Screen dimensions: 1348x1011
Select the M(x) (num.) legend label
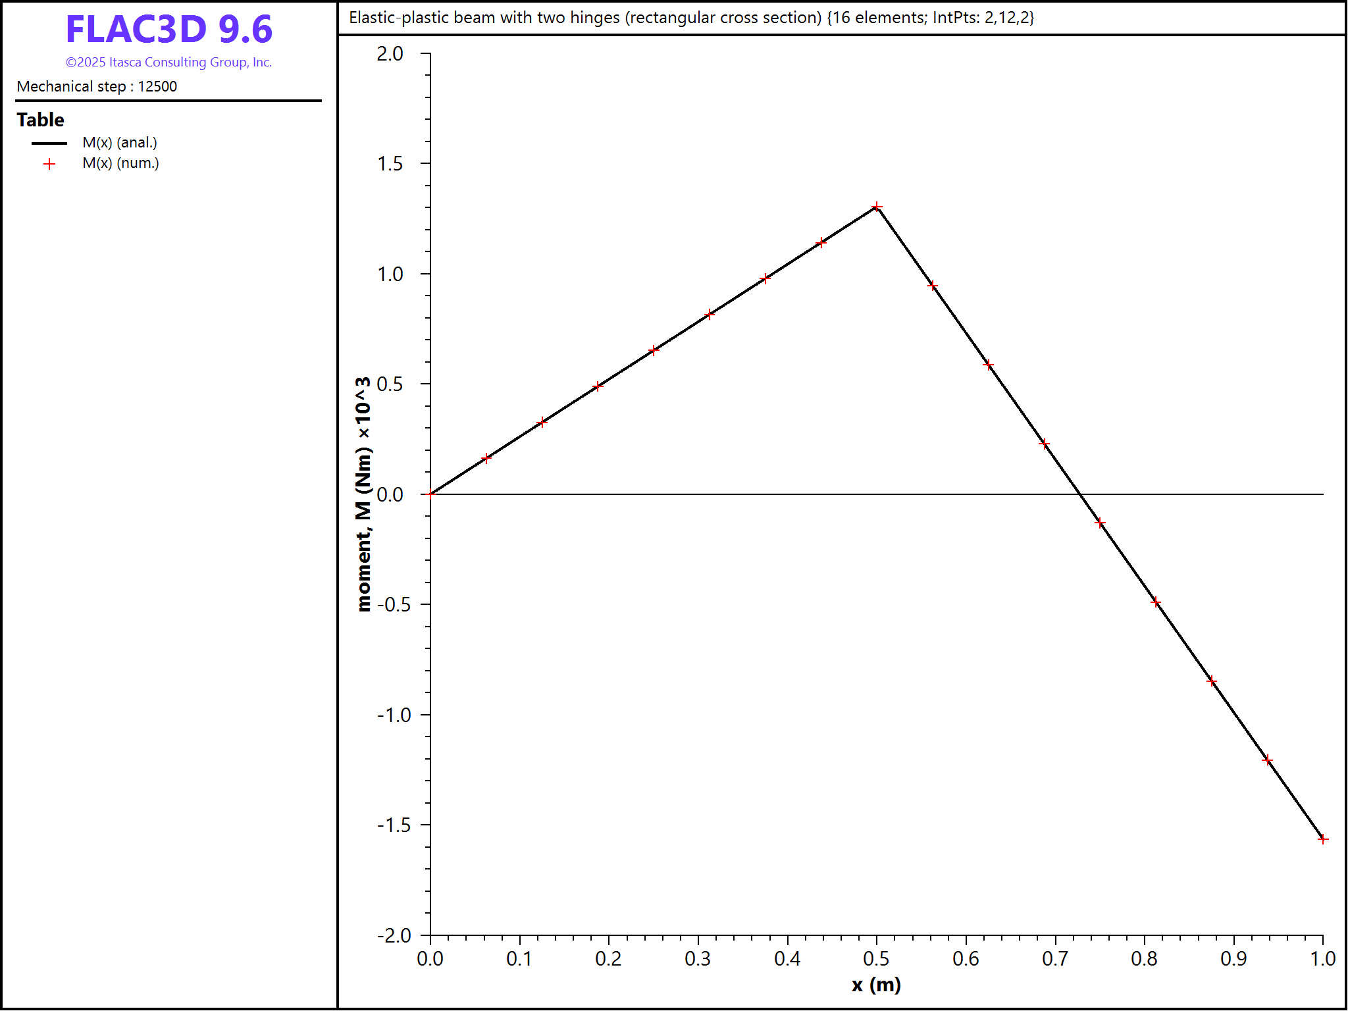(120, 163)
